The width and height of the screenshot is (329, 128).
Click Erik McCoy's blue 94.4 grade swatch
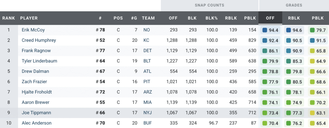click(x=265, y=30)
